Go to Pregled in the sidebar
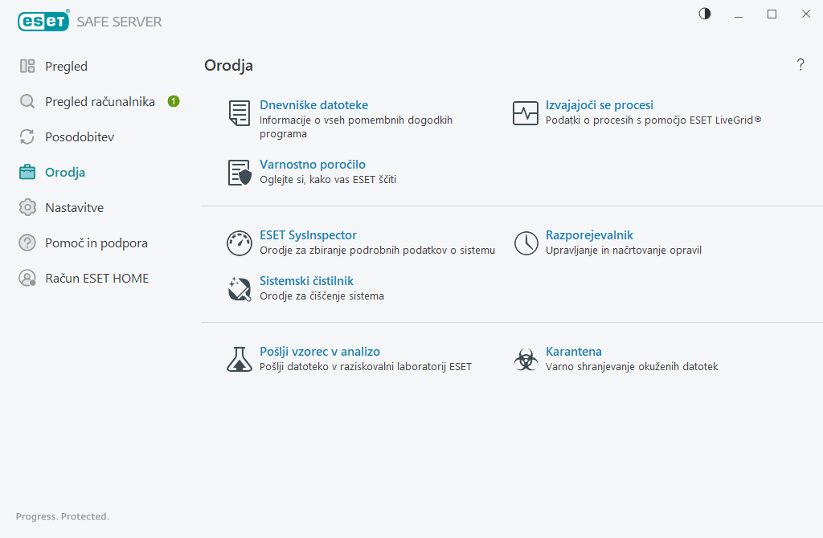The width and height of the screenshot is (823, 538). pyautogui.click(x=66, y=67)
